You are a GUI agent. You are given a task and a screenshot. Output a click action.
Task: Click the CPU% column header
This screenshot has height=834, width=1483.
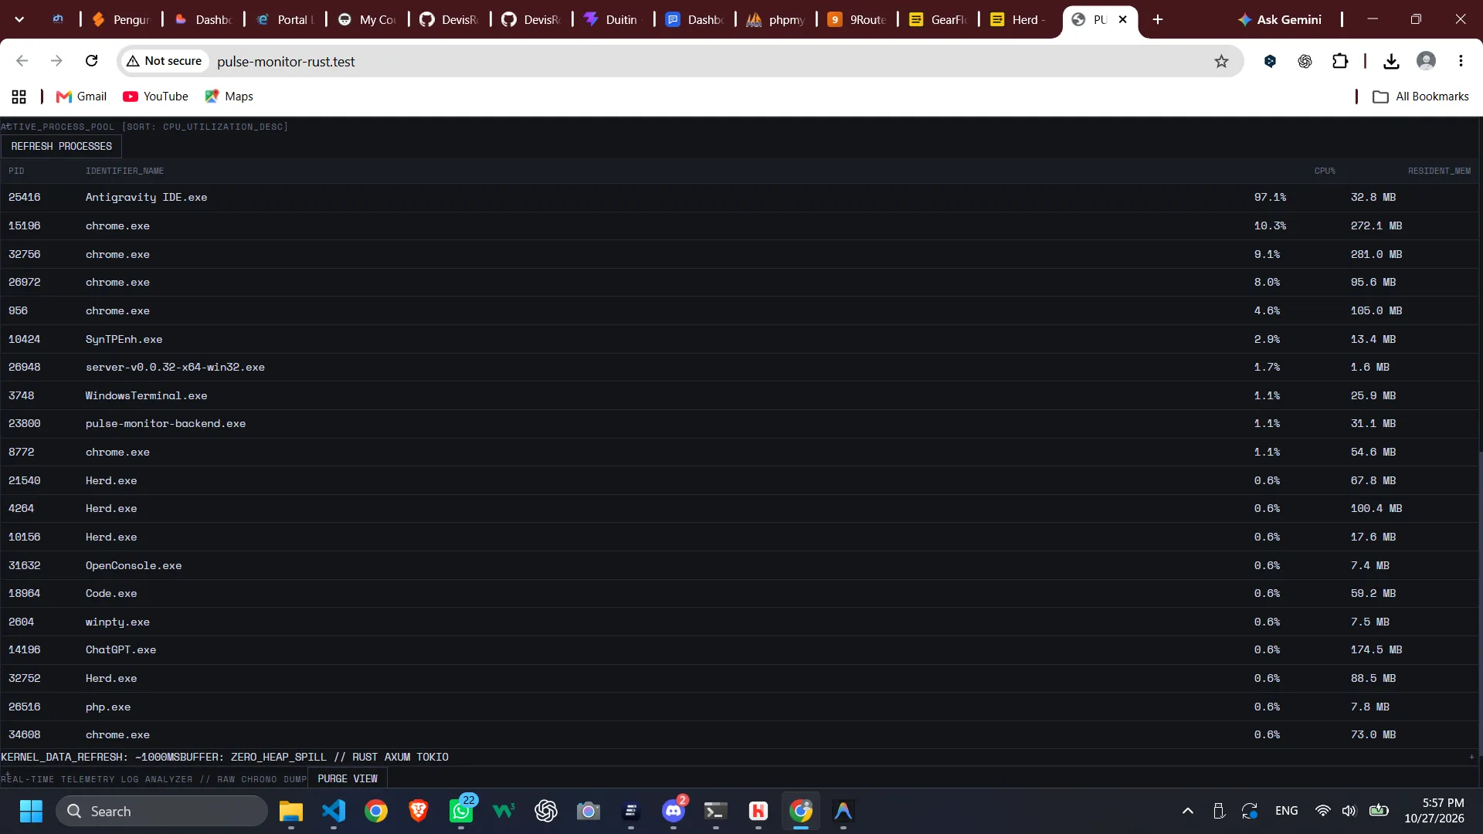click(1325, 171)
